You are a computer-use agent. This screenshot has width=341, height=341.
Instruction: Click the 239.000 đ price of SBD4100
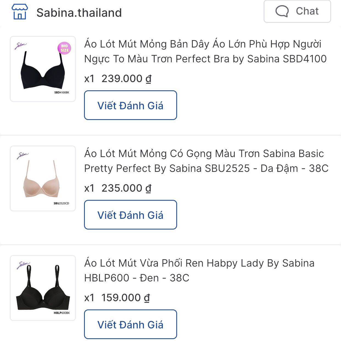click(127, 78)
